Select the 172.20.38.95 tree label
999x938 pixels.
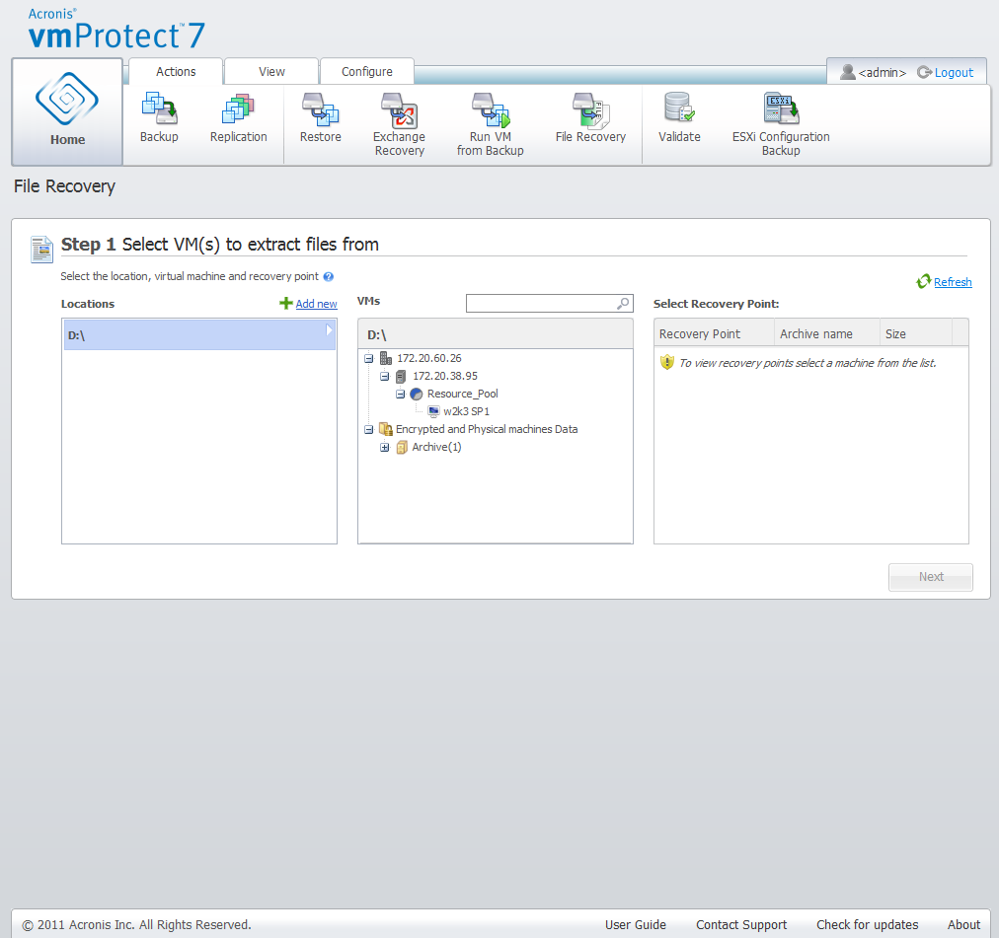444,377
